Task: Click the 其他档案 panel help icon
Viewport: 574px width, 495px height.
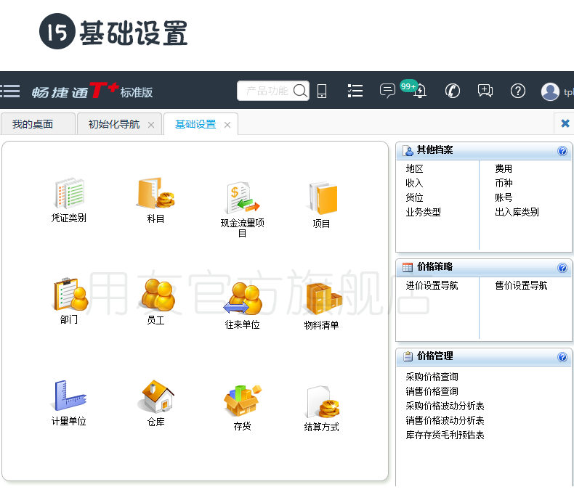Action: (562, 151)
